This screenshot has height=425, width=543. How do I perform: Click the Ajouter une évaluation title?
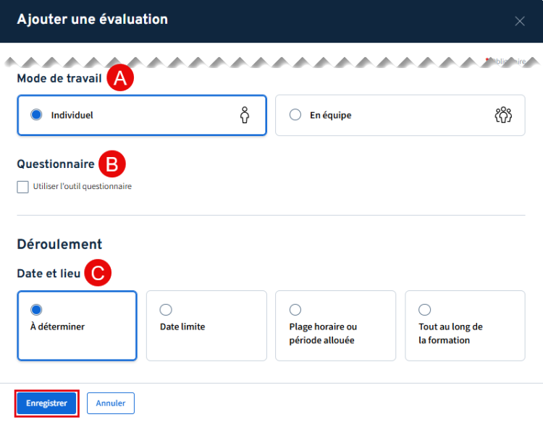click(x=92, y=20)
